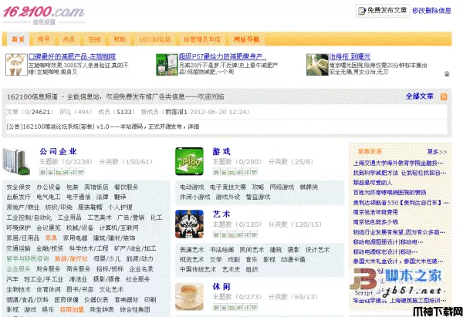The image size is (463, 317).
Task: Open the 帮助 help tab
Action: [120, 39]
